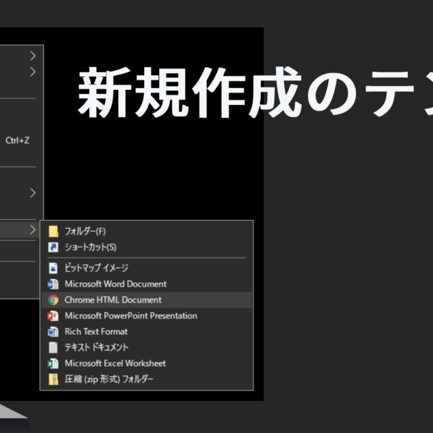Click the bitmap image file icon
The width and height of the screenshot is (433, 433).
(53, 268)
